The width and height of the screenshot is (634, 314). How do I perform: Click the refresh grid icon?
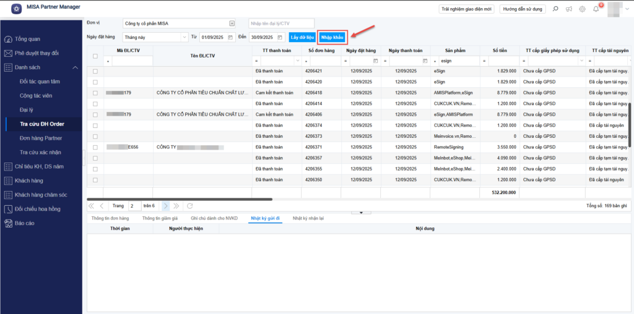point(189,206)
